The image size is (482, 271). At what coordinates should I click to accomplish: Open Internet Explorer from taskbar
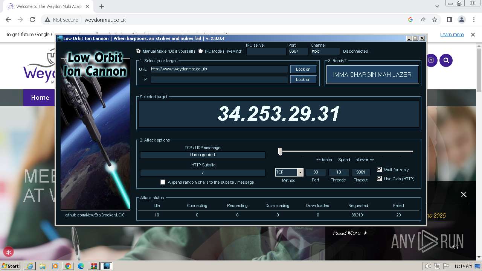tap(30, 266)
